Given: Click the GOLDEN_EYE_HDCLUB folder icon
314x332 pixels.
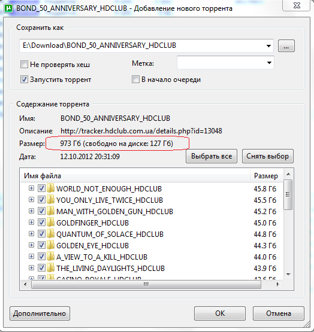Looking at the screenshot, I should click(x=50, y=245).
